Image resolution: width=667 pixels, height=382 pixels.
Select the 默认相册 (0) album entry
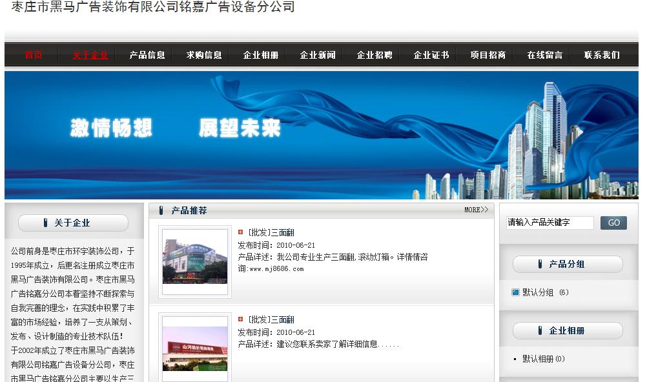click(538, 359)
